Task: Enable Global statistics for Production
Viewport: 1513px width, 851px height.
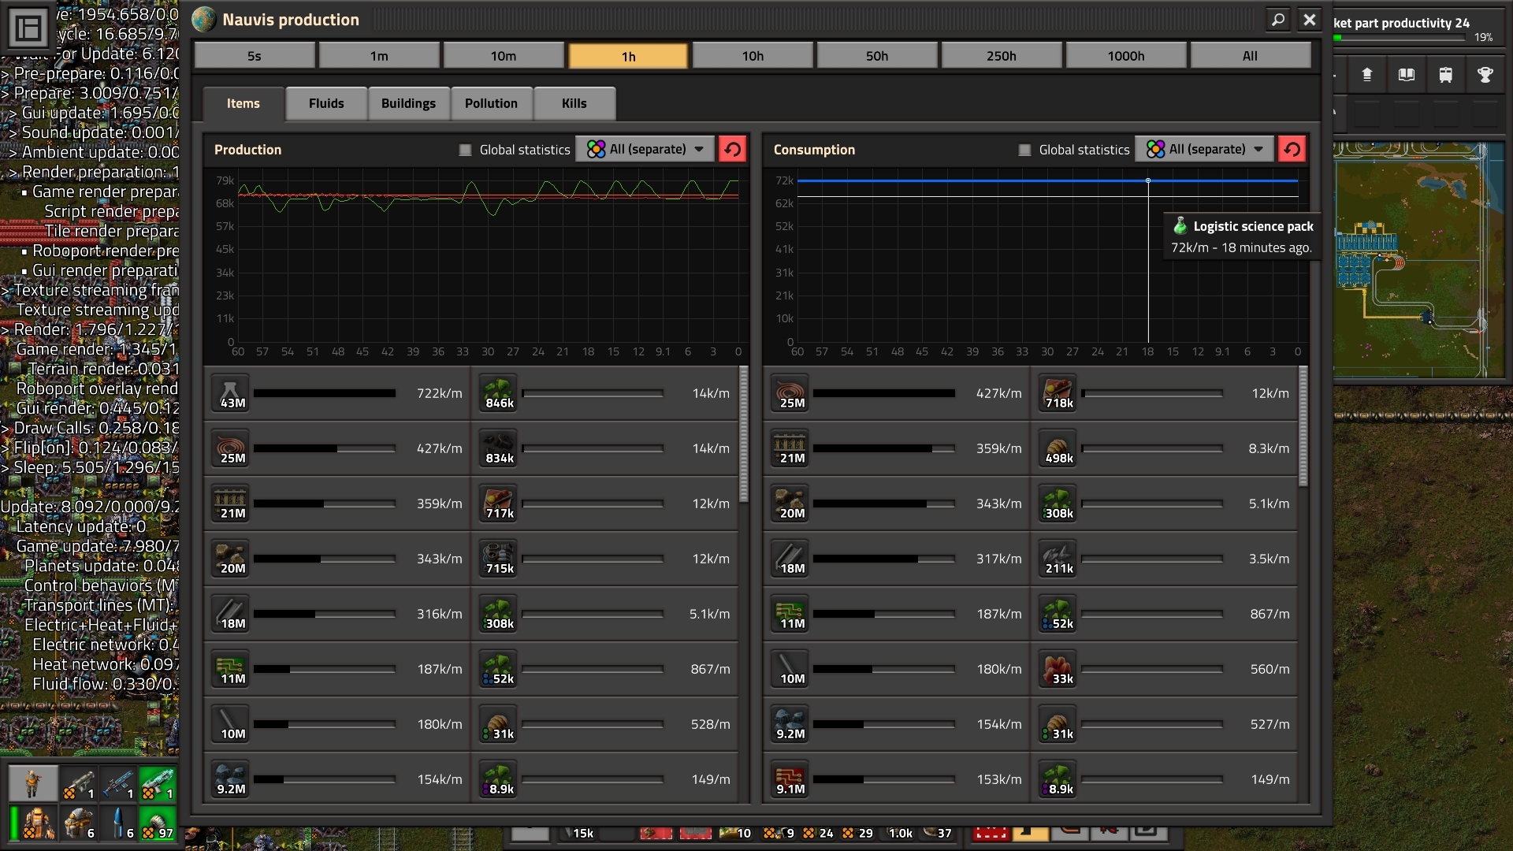Action: coord(465,150)
